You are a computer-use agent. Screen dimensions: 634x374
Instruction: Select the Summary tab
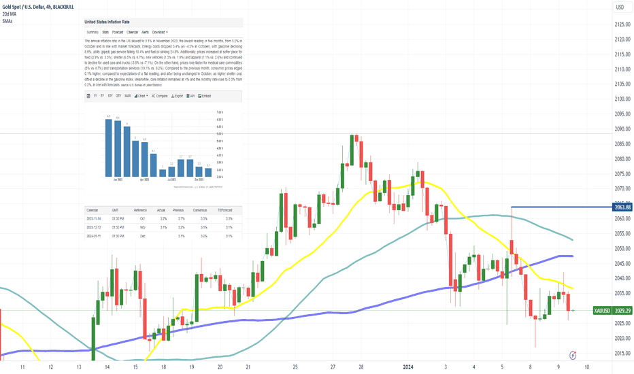click(x=93, y=33)
